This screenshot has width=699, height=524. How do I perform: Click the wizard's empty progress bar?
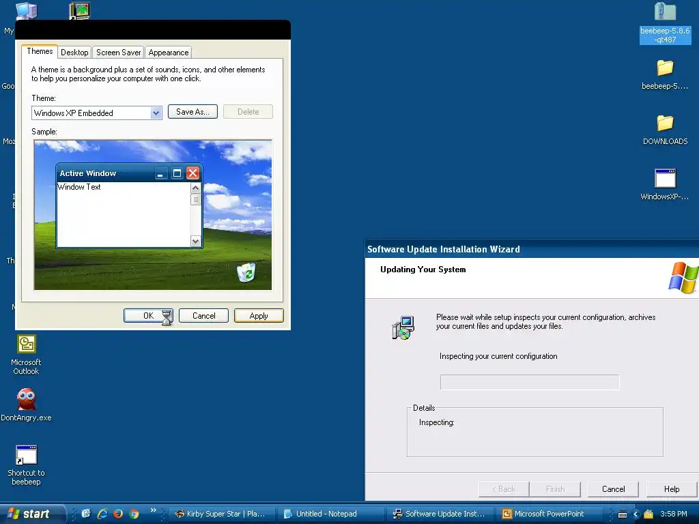[530, 382]
